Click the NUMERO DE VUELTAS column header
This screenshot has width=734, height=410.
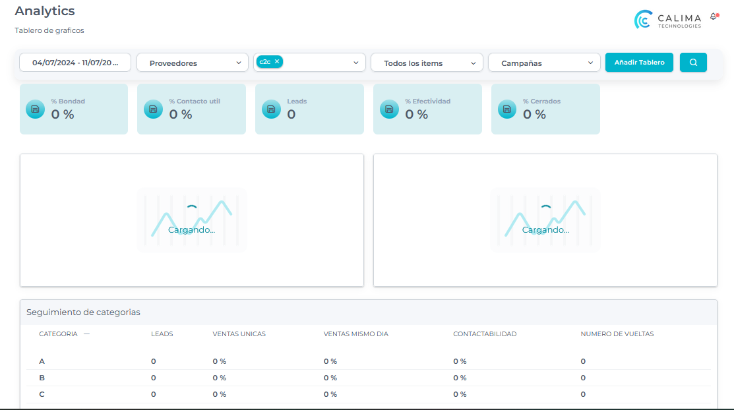pyautogui.click(x=617, y=334)
